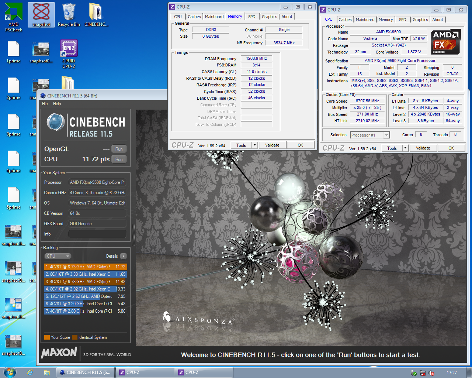Open Tools dropdown arrow in memory CPU-Z
The width and height of the screenshot is (472, 378).
click(x=254, y=145)
